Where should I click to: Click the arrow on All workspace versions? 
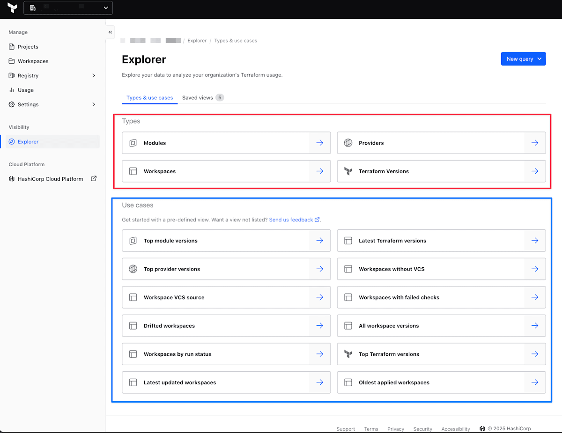click(535, 326)
